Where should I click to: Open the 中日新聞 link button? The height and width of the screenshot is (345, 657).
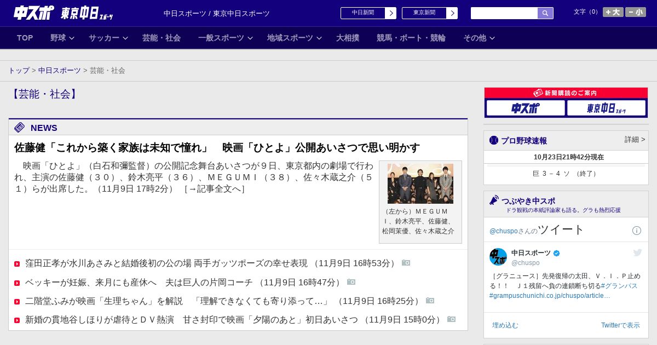(368, 13)
